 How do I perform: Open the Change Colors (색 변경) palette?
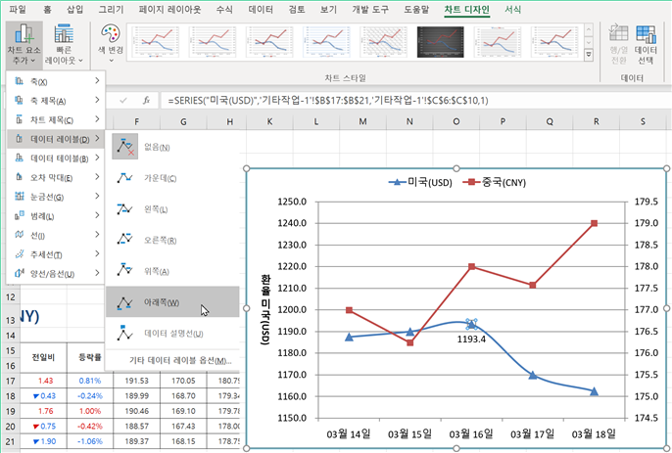111,43
